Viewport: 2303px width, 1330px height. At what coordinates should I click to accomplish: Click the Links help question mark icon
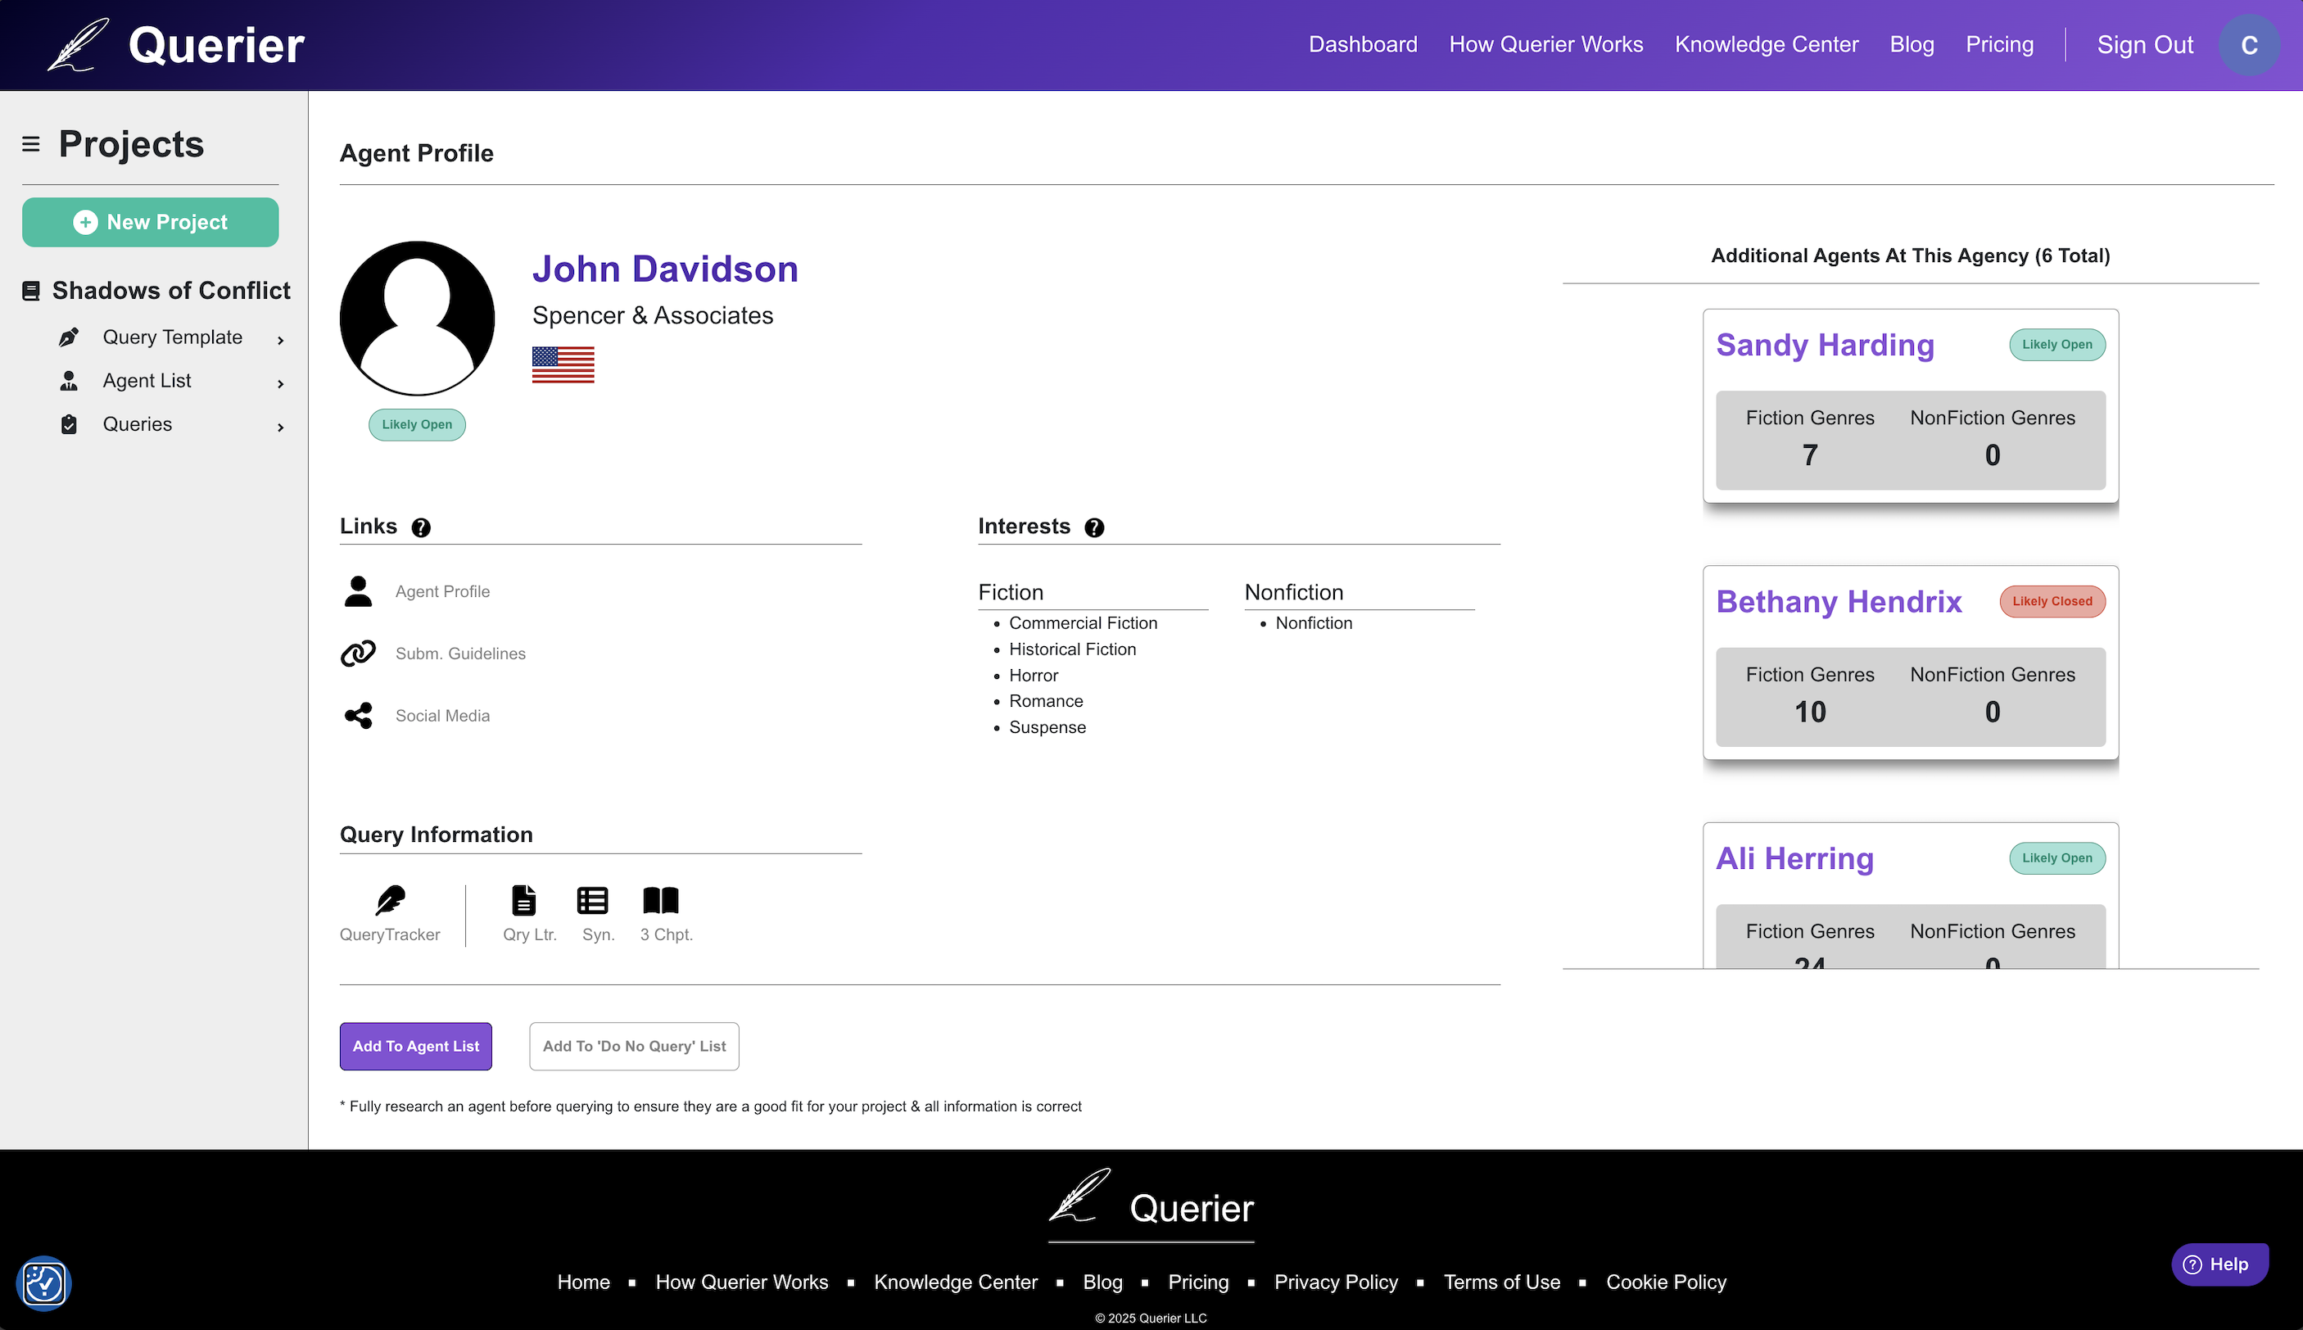tap(420, 527)
